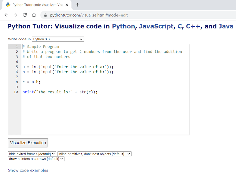Open the hide exited frames dropdown
Viewport: 236px width, 176px height.
pyautogui.click(x=32, y=154)
